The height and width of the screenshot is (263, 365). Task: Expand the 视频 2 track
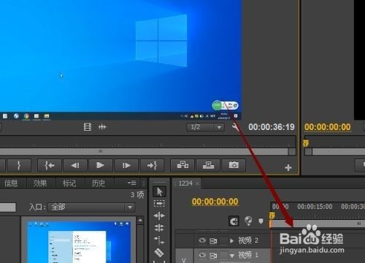(231, 241)
